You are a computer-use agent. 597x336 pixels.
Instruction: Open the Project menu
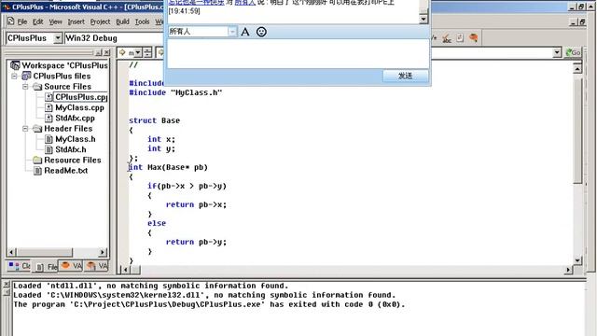(x=100, y=21)
